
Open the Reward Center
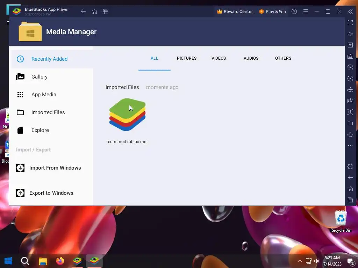point(235,12)
